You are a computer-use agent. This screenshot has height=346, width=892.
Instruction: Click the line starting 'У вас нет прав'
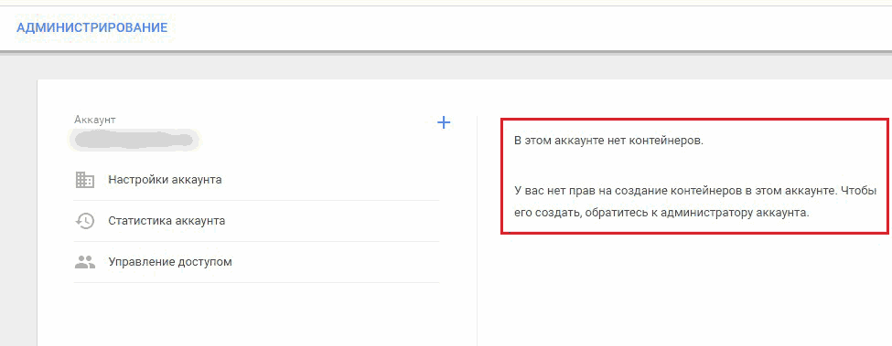[x=695, y=191]
